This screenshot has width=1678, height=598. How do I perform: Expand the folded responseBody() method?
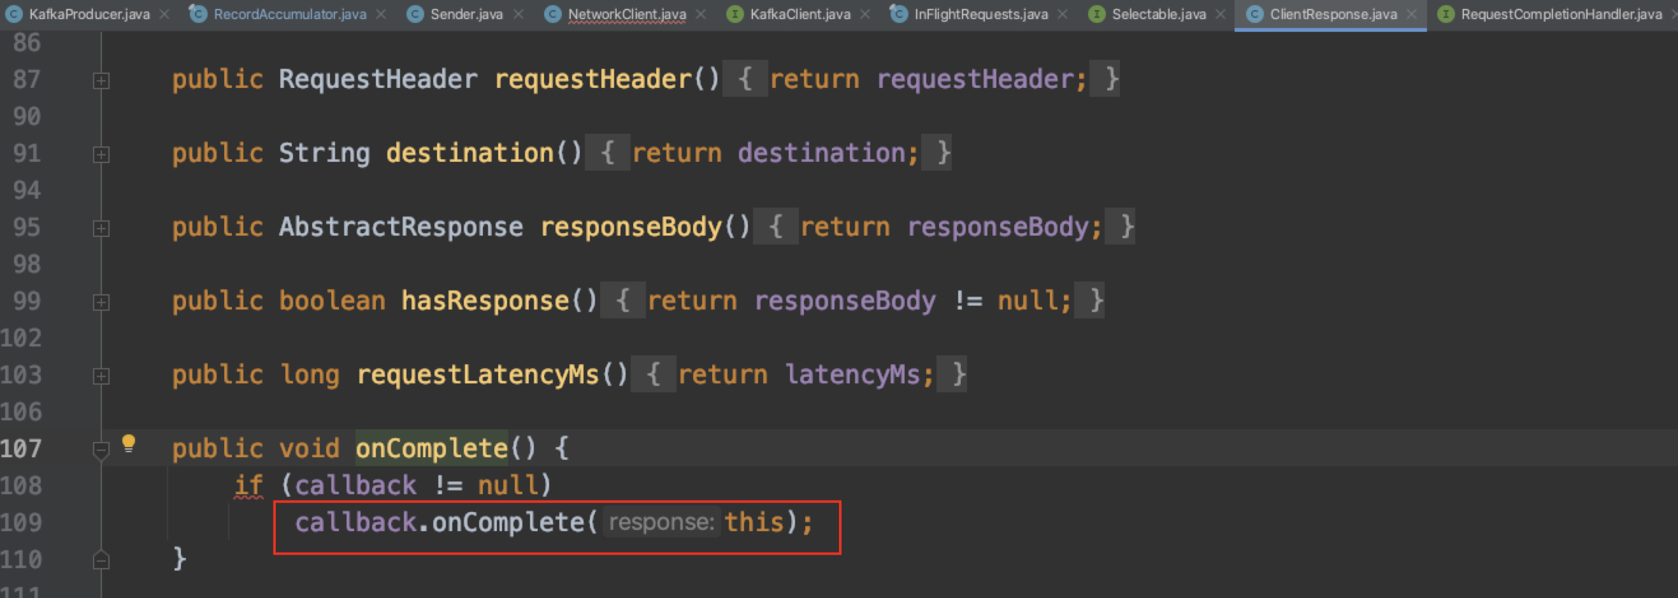[101, 229]
